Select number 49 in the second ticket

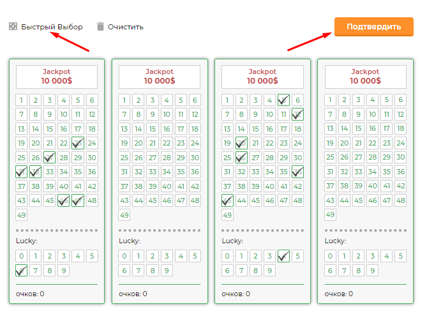point(124,215)
